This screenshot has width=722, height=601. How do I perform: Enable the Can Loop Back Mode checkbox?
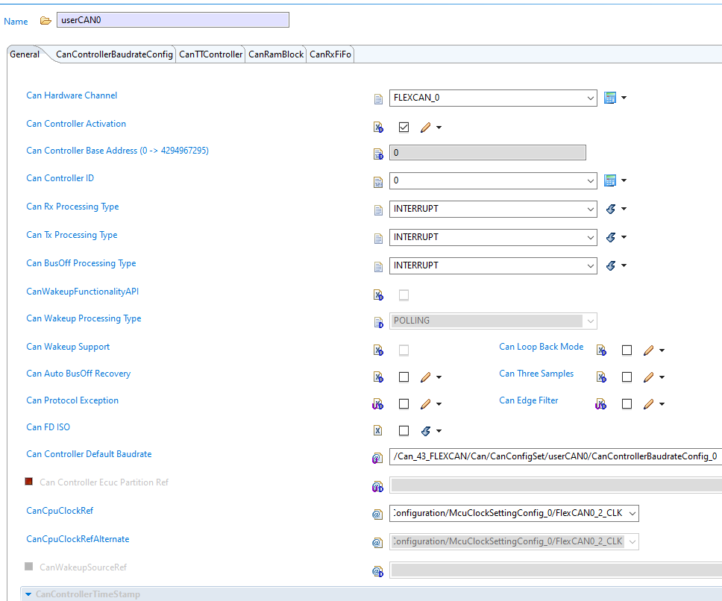(627, 350)
